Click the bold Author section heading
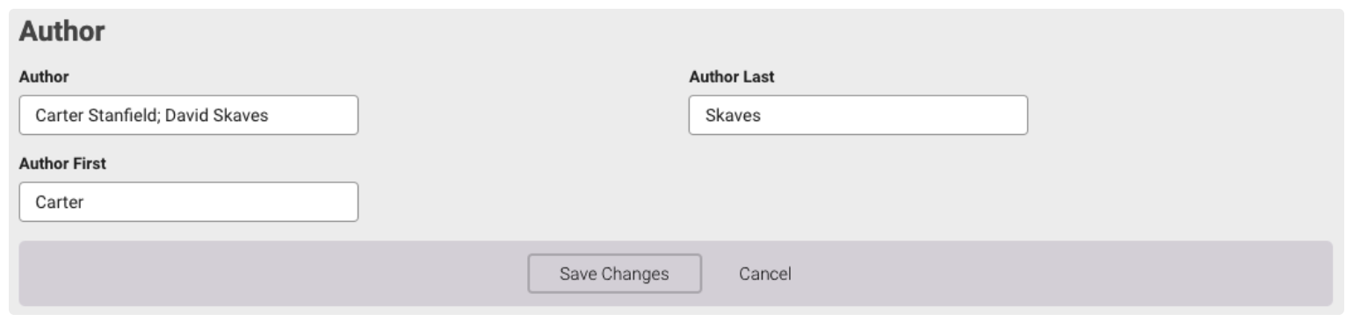The width and height of the screenshot is (1353, 328). click(61, 32)
